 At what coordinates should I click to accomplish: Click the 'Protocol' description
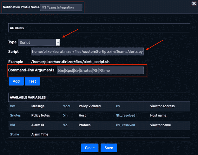tap(85, 125)
